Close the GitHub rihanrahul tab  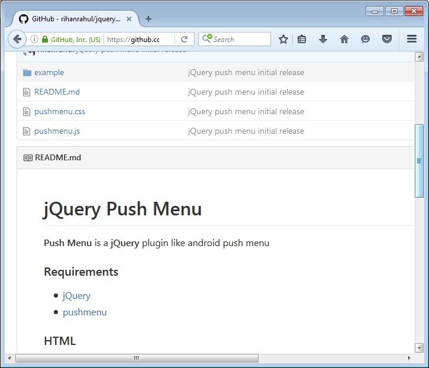click(129, 19)
